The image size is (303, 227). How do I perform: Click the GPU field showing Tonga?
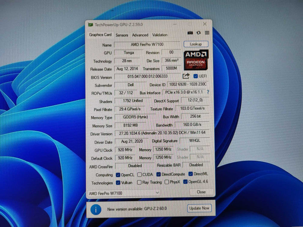(129, 53)
